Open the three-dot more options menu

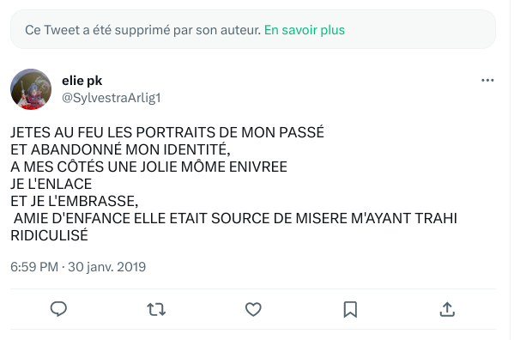pos(487,81)
